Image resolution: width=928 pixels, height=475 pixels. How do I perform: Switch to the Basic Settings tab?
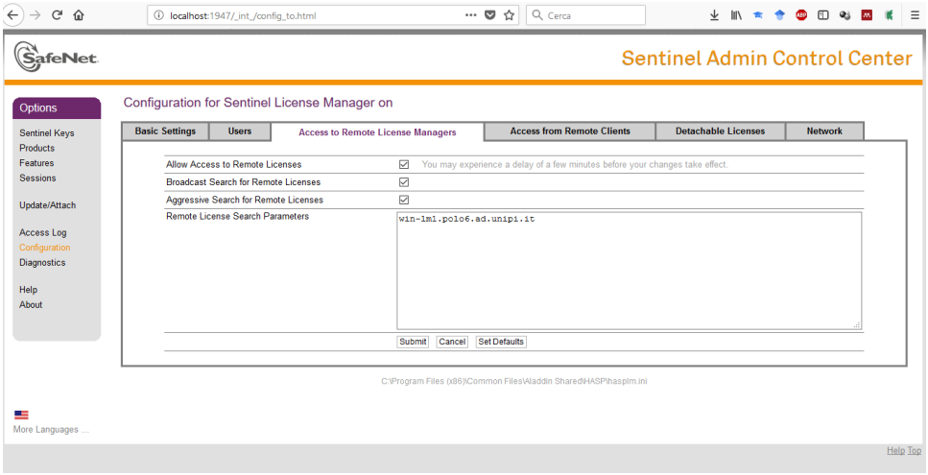[x=165, y=131]
